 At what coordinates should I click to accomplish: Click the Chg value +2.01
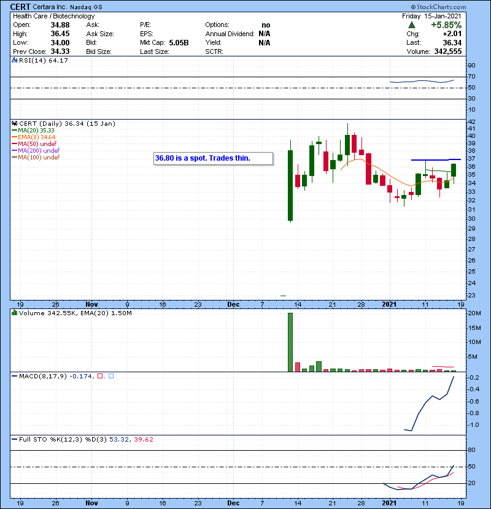(x=452, y=34)
